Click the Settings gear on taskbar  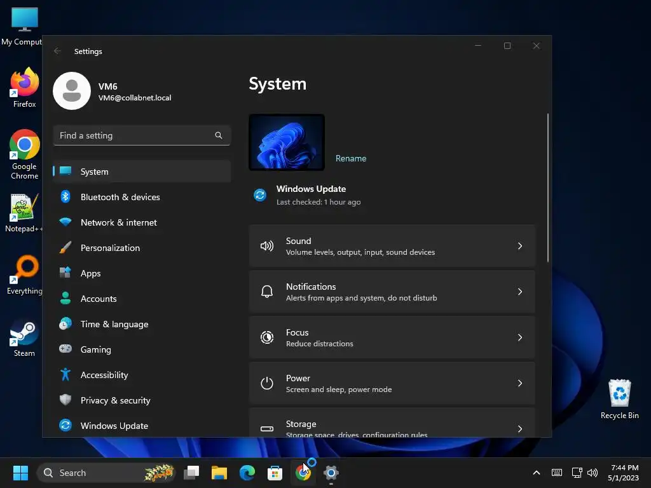click(331, 473)
